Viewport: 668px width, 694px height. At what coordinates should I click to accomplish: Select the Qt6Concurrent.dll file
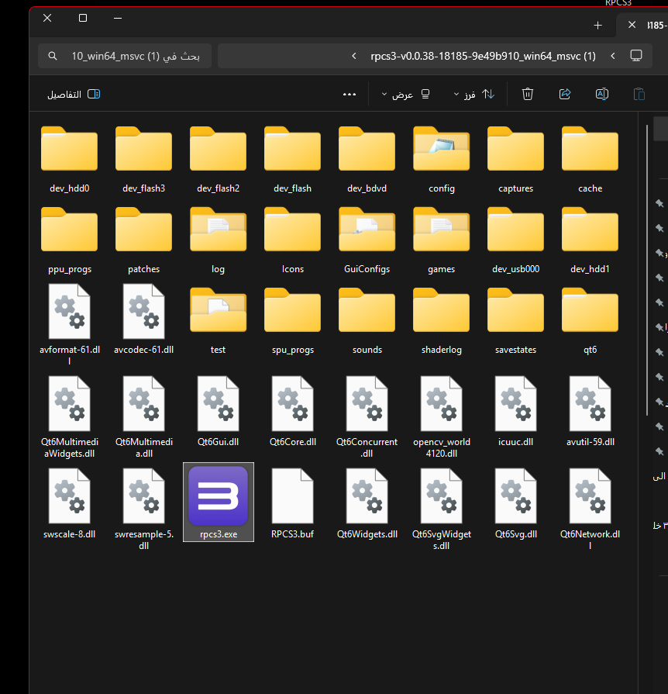(367, 417)
